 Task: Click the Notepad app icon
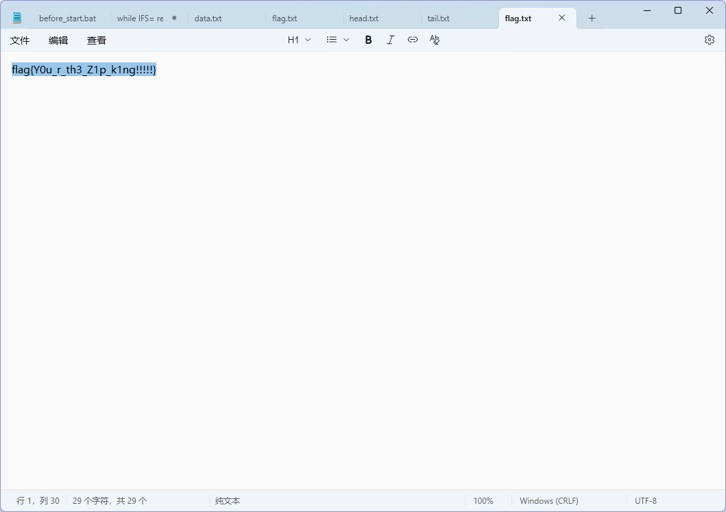tap(17, 19)
